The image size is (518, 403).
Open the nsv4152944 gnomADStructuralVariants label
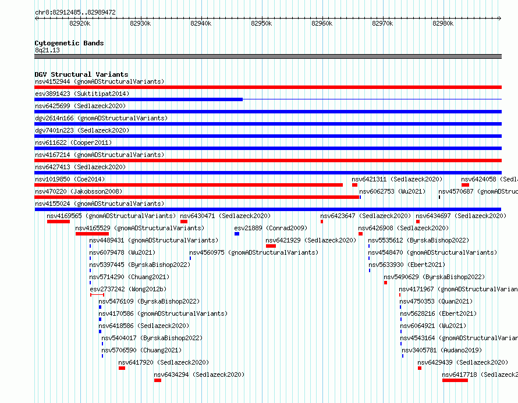click(x=100, y=81)
